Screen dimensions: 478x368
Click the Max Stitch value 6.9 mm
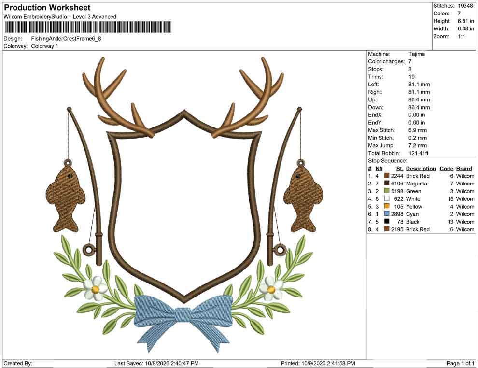[x=418, y=130]
